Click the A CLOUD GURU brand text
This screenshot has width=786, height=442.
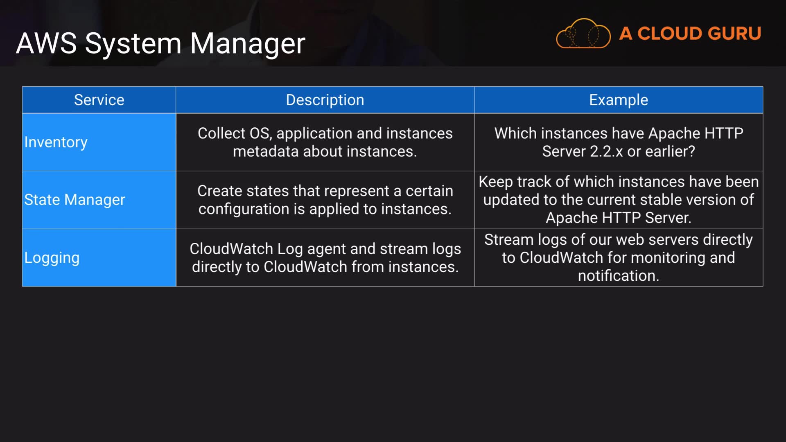pyautogui.click(x=690, y=34)
